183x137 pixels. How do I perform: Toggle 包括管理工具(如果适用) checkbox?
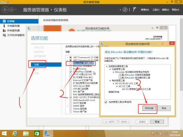coord(106,102)
